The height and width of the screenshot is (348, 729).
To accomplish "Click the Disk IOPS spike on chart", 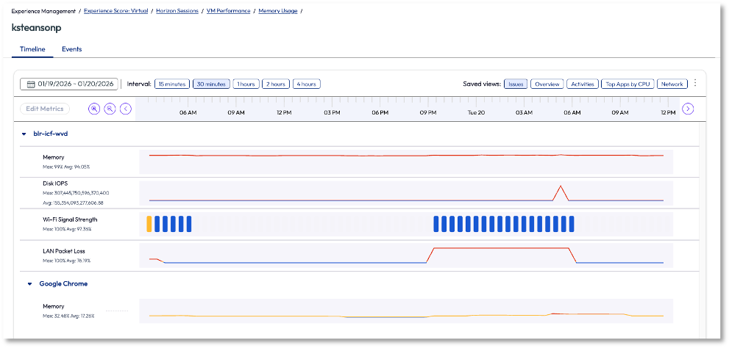I will (561, 187).
